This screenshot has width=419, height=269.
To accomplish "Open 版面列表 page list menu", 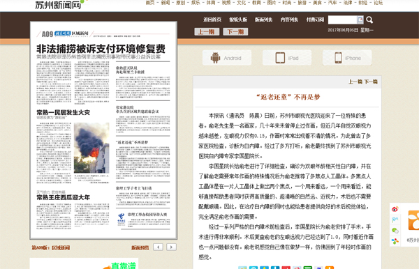I will pos(263,20).
